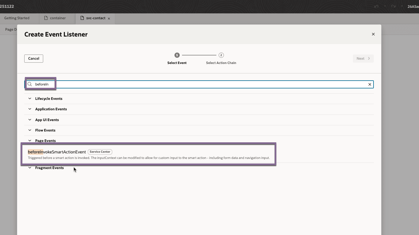This screenshot has width=419, height=235.
Task: Expand the Fragment Events section
Action: point(29,167)
